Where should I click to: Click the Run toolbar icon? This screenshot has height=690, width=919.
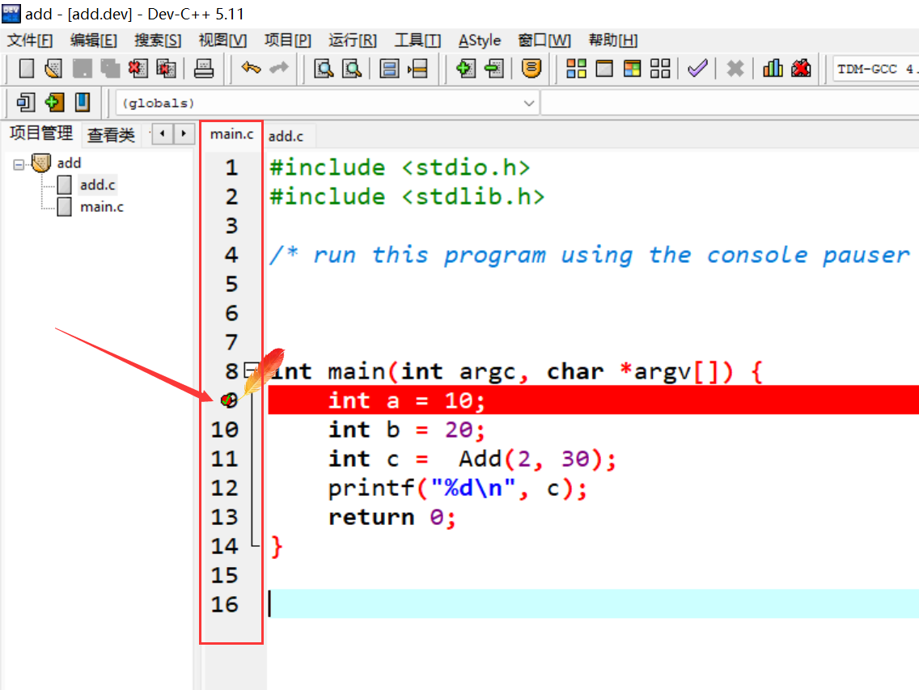[x=604, y=69]
